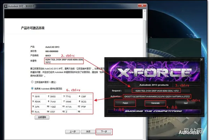This screenshot has height=140, width=209.
Task: Select the 'I have an Autodesk activation code' radio
Action: 32,89
